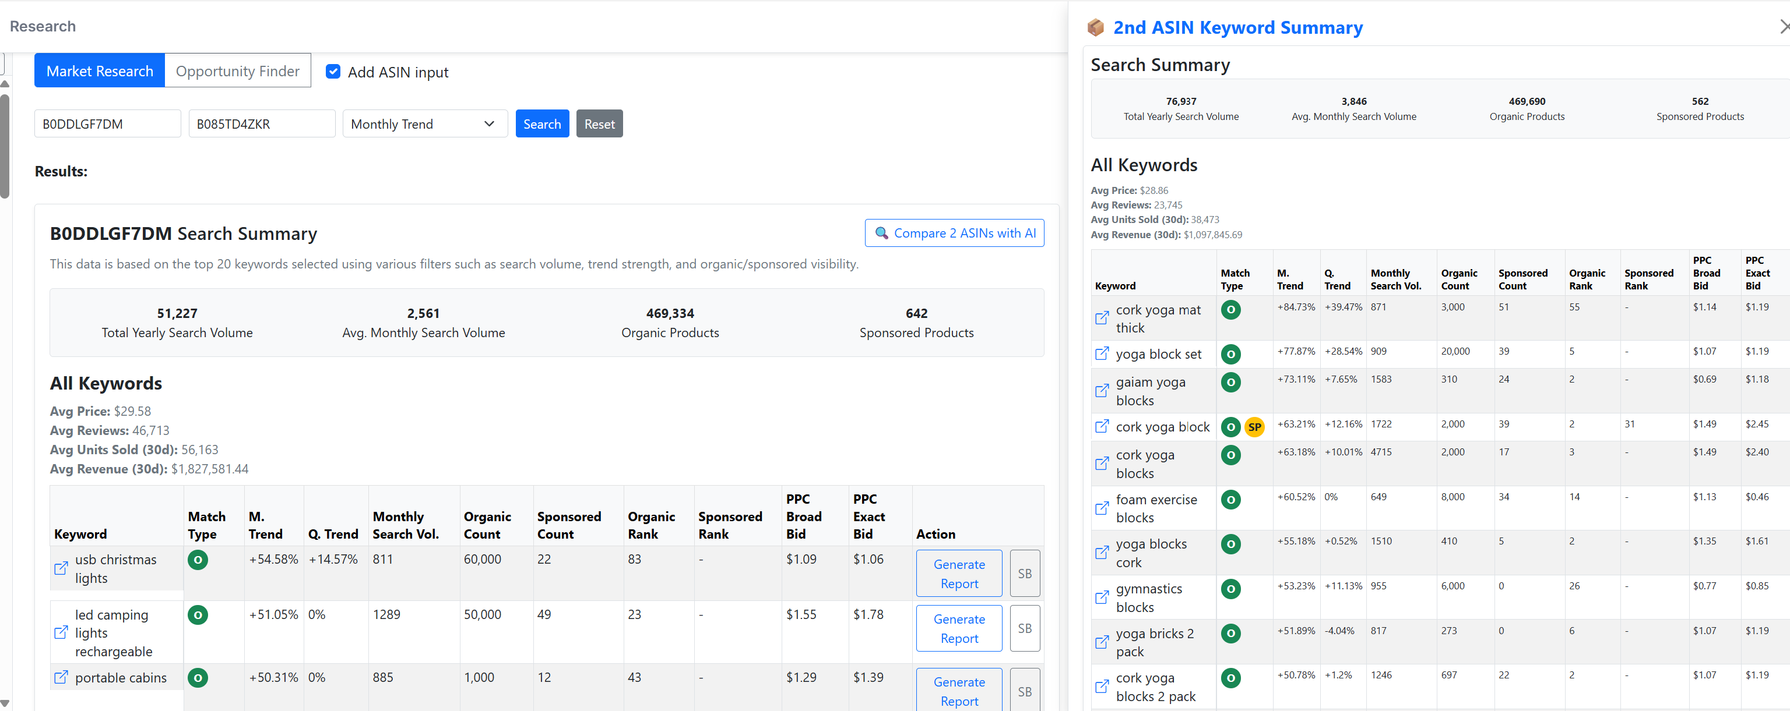Click the scrollbar up arrow at left edge
The image size is (1790, 711).
pos(5,83)
